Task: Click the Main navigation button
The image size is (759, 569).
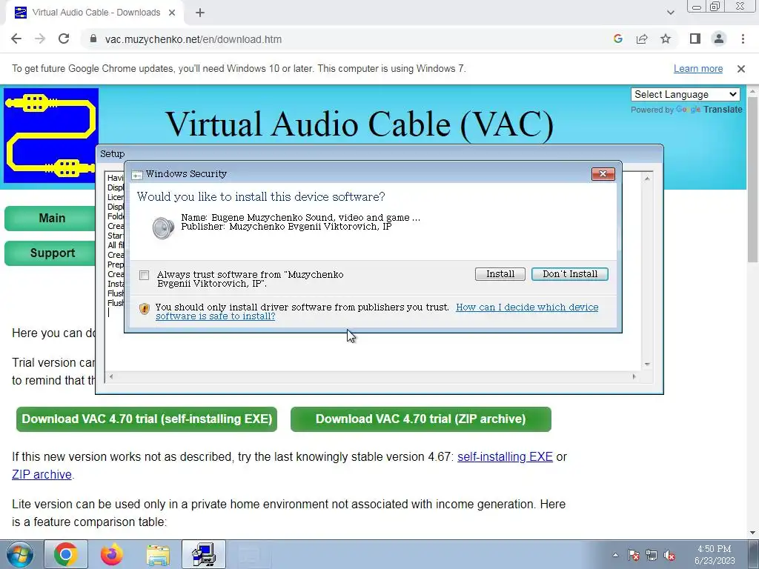Action: tap(50, 219)
